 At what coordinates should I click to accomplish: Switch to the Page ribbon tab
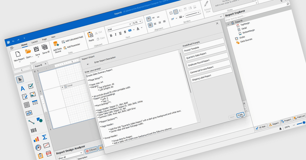(44, 39)
